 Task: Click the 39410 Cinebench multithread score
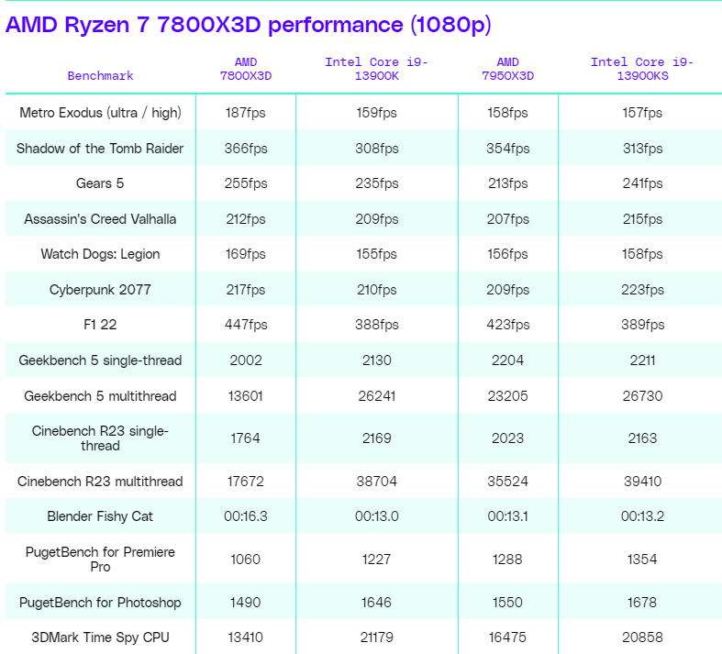642,482
